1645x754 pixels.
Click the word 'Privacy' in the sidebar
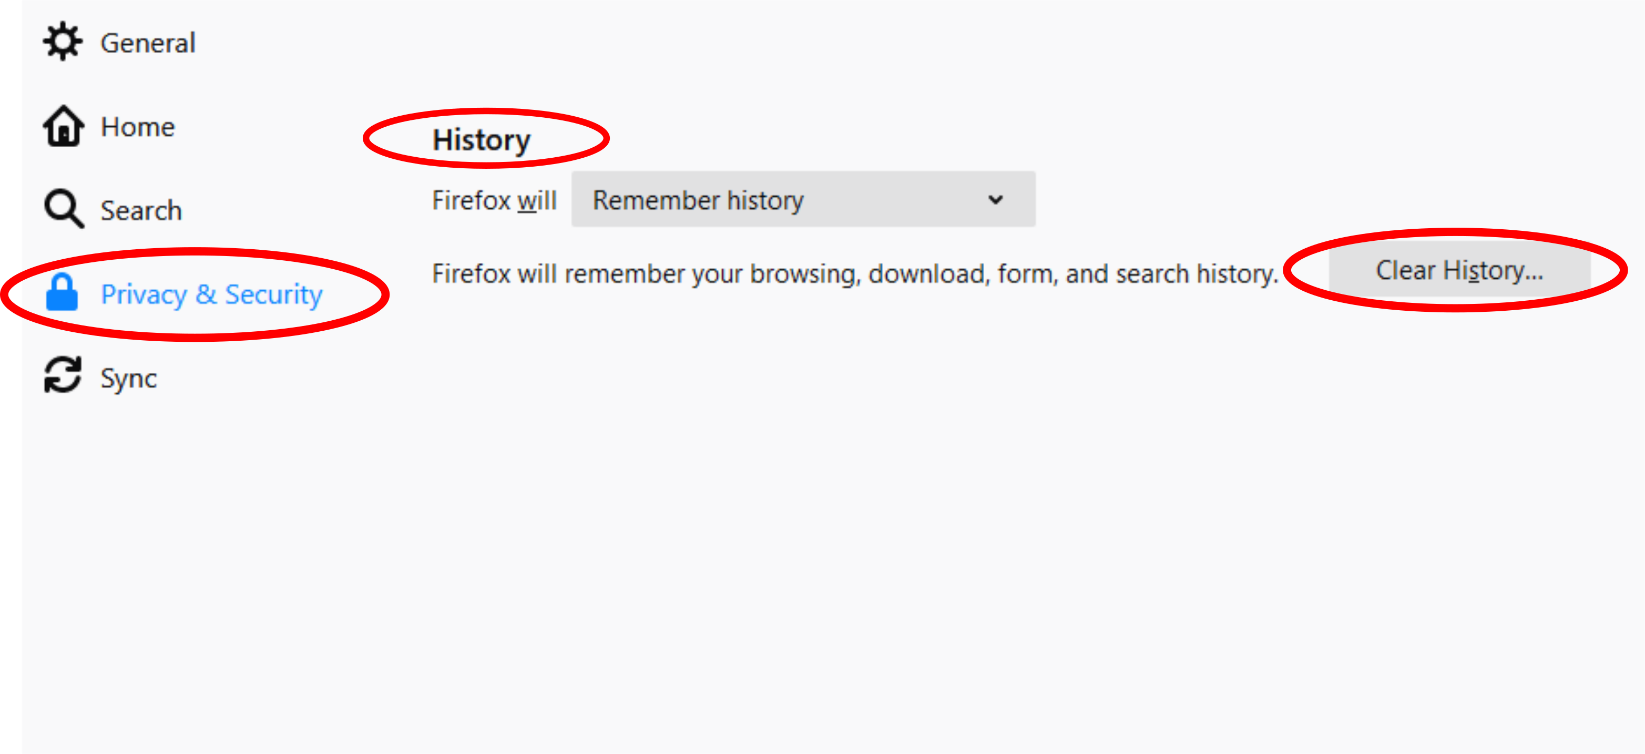pos(144,294)
